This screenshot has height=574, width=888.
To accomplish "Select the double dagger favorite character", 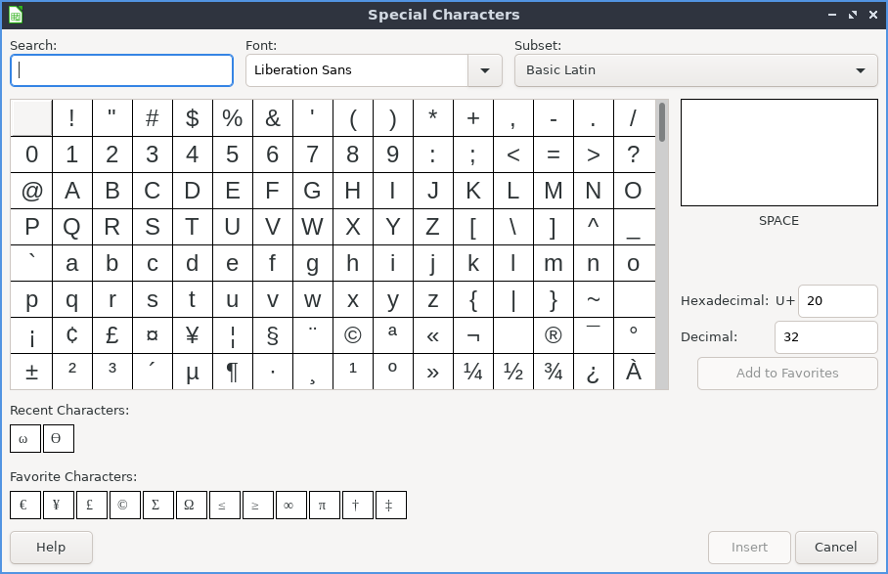I will (391, 506).
